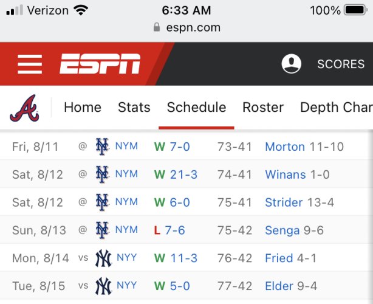373x304 pixels.
Task: Open the Depth Chart tab
Action: [x=337, y=108]
